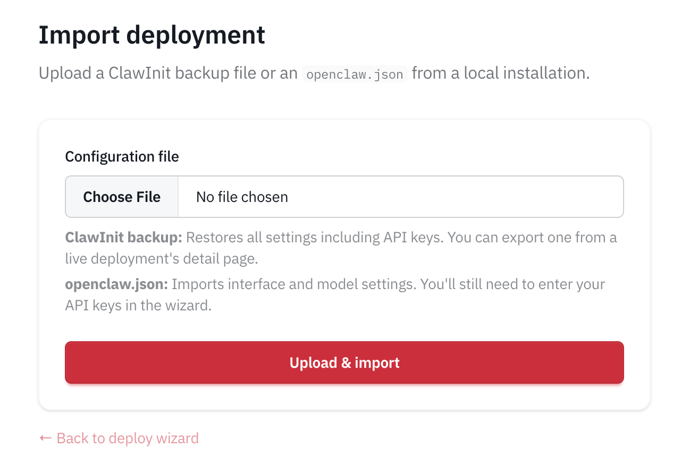690x473 pixels.
Task: Select the openclaw.json code snippet in the description
Action: [354, 74]
